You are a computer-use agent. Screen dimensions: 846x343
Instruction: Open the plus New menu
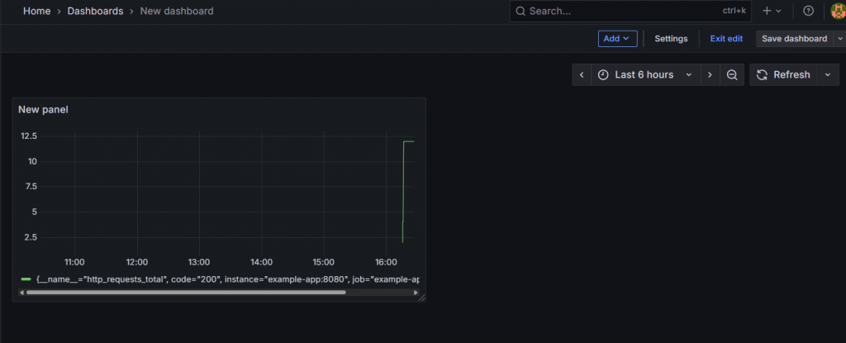pos(772,11)
